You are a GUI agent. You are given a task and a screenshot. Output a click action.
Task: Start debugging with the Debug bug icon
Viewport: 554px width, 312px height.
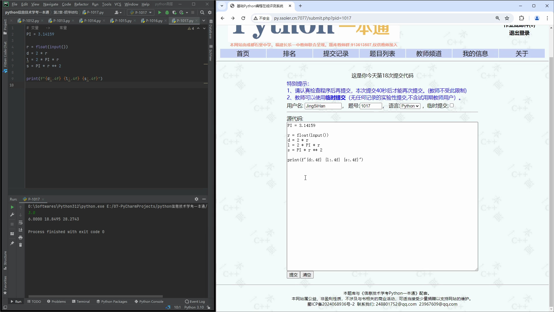pyautogui.click(x=167, y=12)
